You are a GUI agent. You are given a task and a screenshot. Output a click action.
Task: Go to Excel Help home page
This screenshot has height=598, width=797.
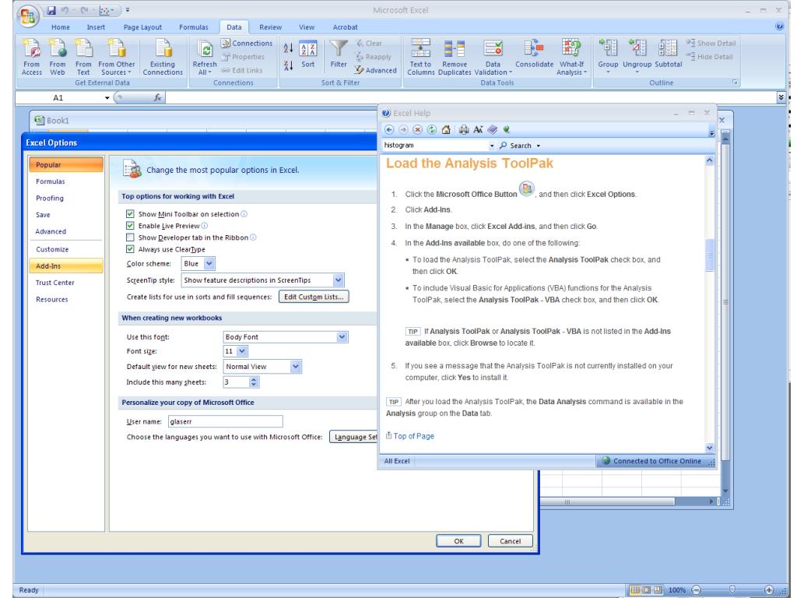click(446, 130)
